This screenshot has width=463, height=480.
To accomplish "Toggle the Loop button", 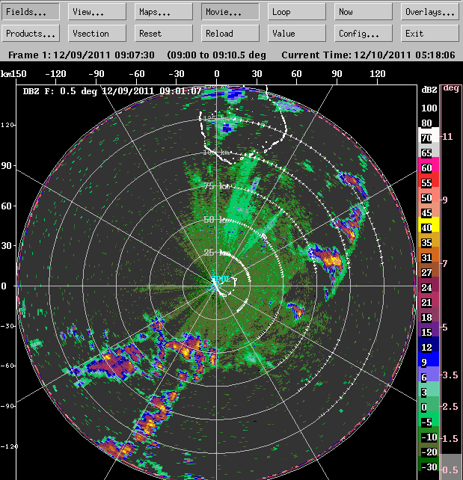I will point(297,12).
